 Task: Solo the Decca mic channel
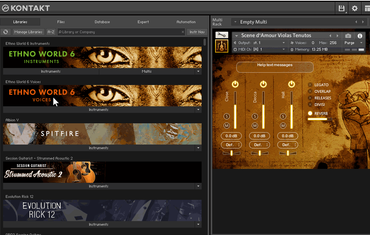[255, 116]
